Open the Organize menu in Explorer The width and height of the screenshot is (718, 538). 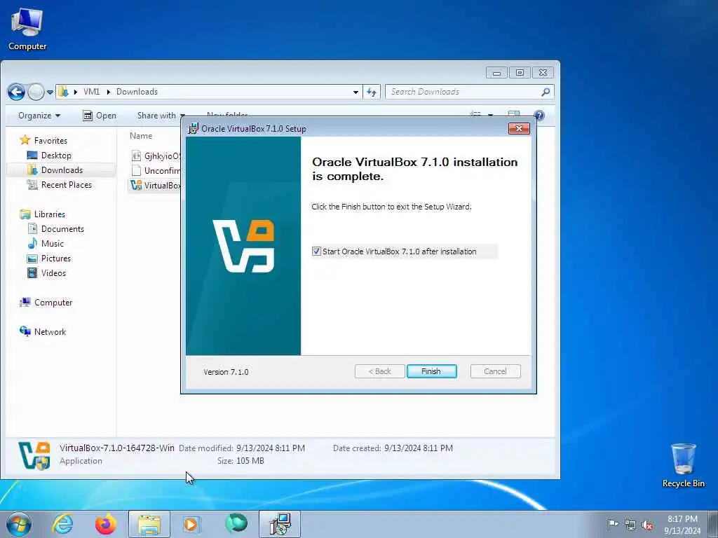click(x=39, y=116)
